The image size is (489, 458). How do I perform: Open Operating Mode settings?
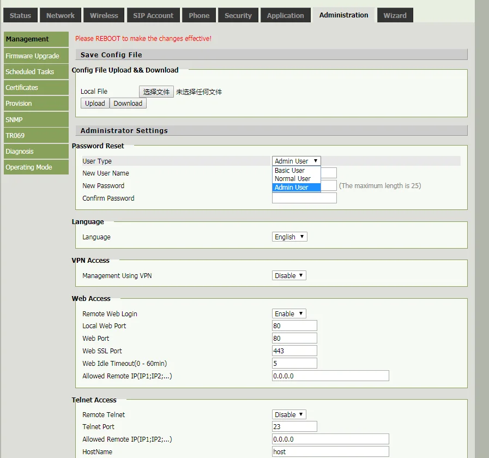pyautogui.click(x=36, y=167)
